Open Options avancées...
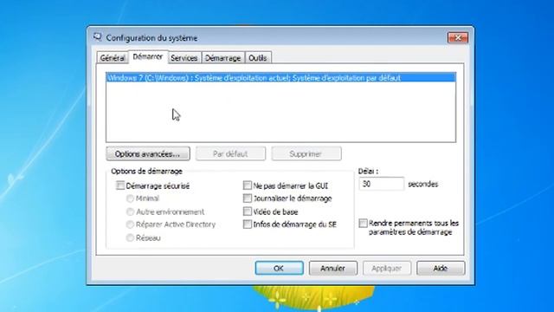554x312 pixels. 148,154
